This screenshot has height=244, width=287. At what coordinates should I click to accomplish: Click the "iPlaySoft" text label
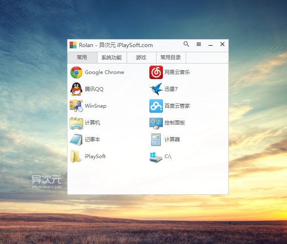(x=95, y=156)
